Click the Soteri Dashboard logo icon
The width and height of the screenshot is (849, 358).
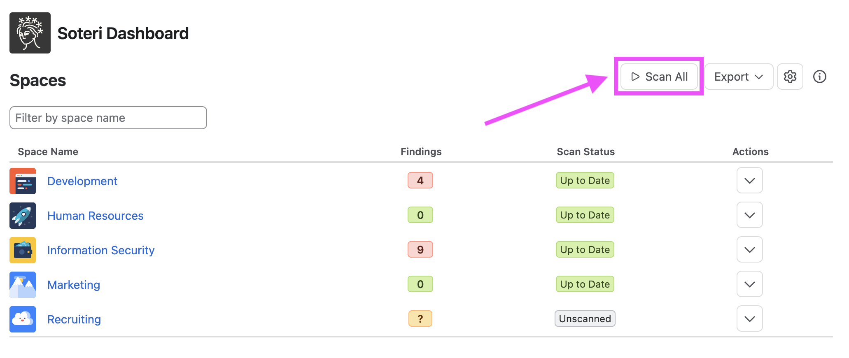(x=30, y=33)
